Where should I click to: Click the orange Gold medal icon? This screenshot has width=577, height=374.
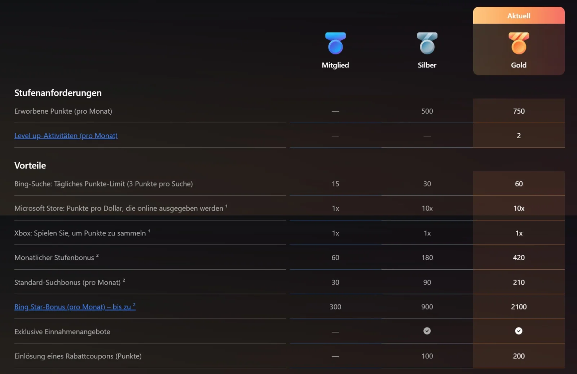click(519, 43)
